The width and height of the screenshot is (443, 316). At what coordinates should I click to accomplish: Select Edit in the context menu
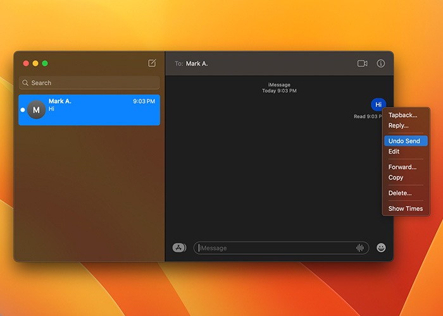click(406, 152)
